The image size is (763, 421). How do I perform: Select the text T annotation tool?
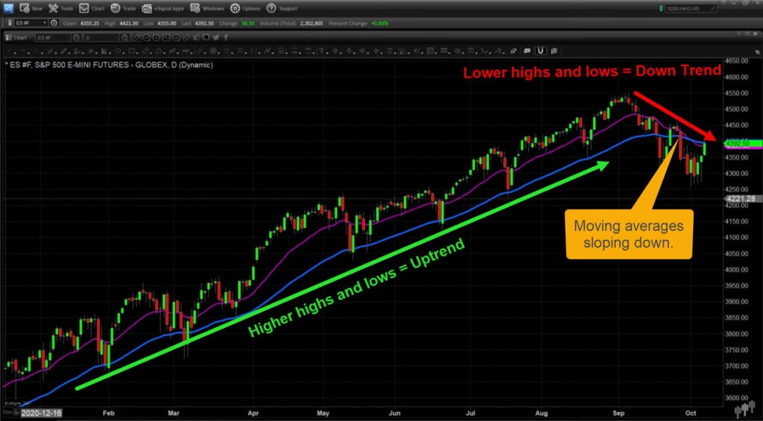[322, 51]
